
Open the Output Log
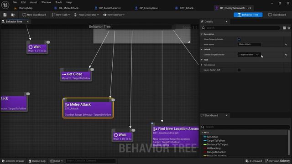(37, 161)
